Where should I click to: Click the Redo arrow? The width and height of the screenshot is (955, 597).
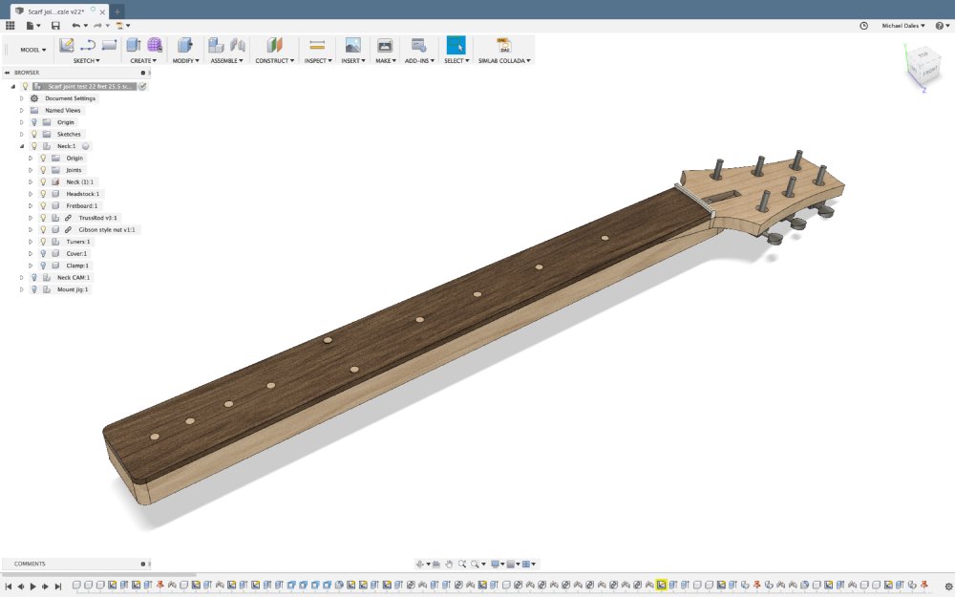pyautogui.click(x=97, y=26)
